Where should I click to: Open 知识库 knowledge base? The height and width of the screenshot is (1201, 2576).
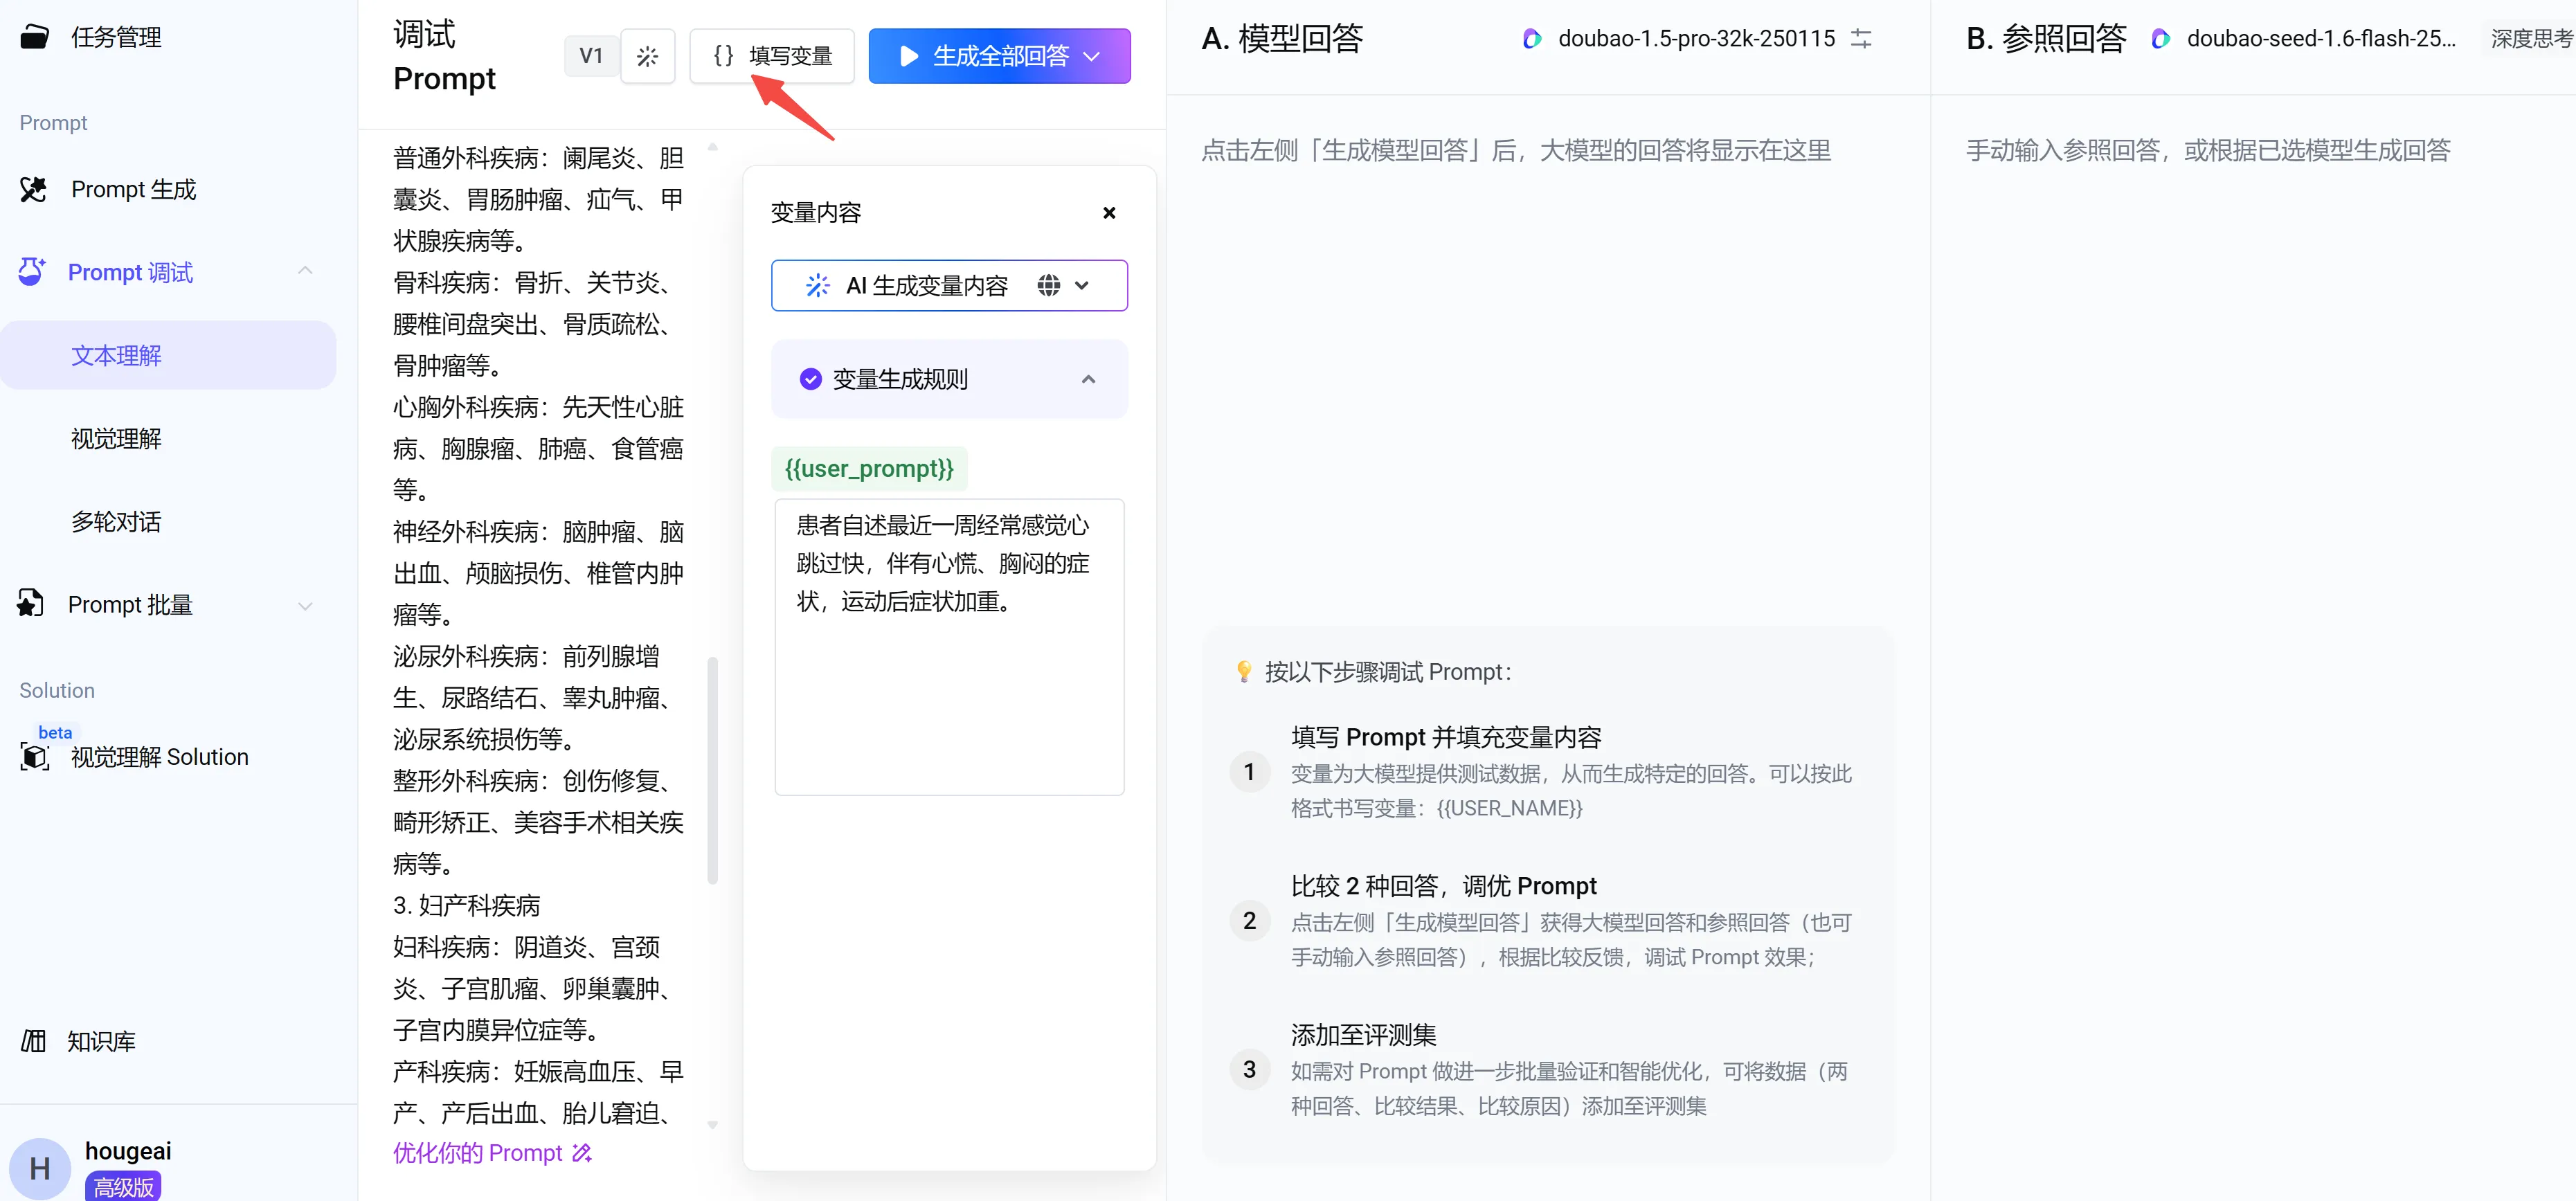pyautogui.click(x=100, y=1041)
